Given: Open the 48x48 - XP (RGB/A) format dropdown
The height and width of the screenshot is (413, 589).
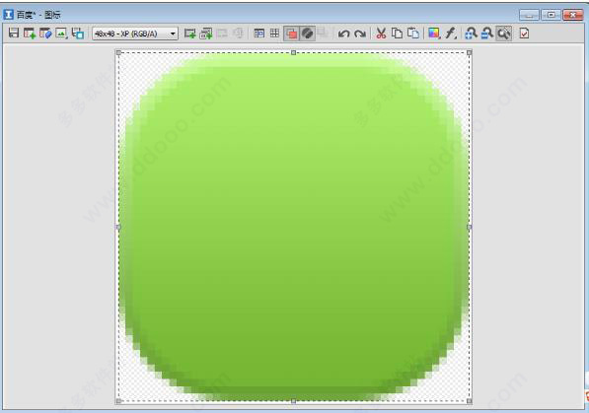Looking at the screenshot, I should (135, 34).
